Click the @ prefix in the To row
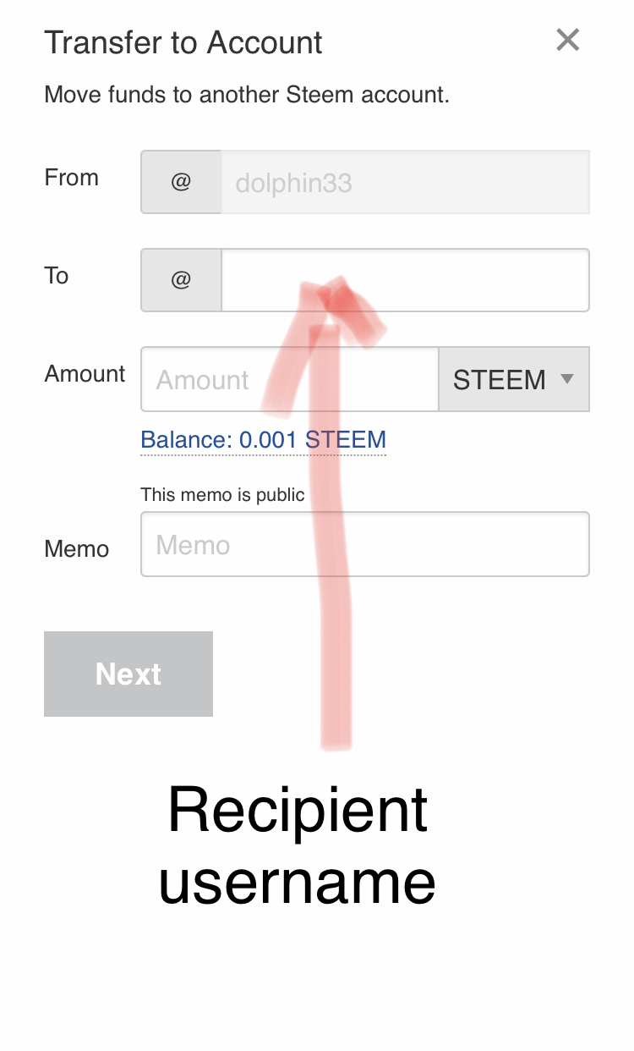 (181, 280)
